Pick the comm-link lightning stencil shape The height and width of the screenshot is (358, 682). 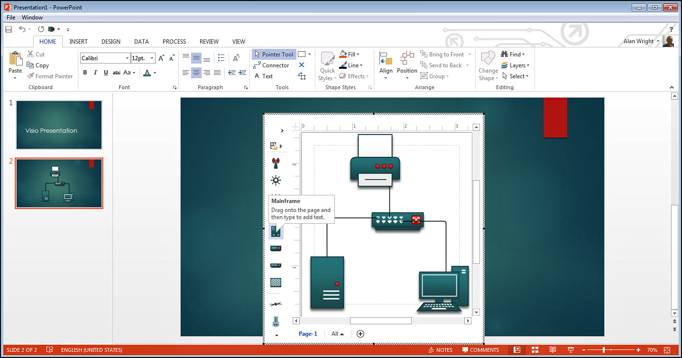[276, 303]
